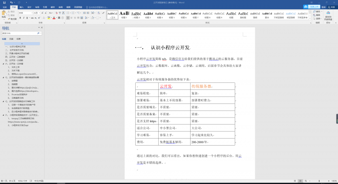Toggle strikethrough text formatting
This screenshot has height=184, width=338.
pos(32,18)
